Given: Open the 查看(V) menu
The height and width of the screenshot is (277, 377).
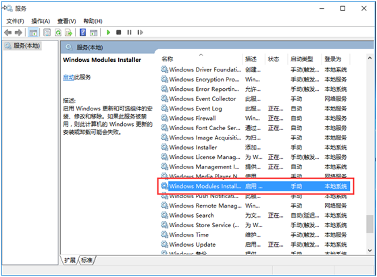Looking at the screenshot, I should (x=67, y=21).
